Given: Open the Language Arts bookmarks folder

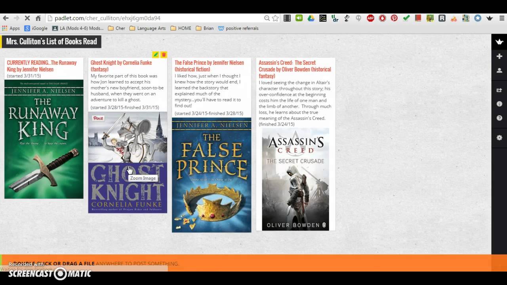Looking at the screenshot, I should click(147, 28).
